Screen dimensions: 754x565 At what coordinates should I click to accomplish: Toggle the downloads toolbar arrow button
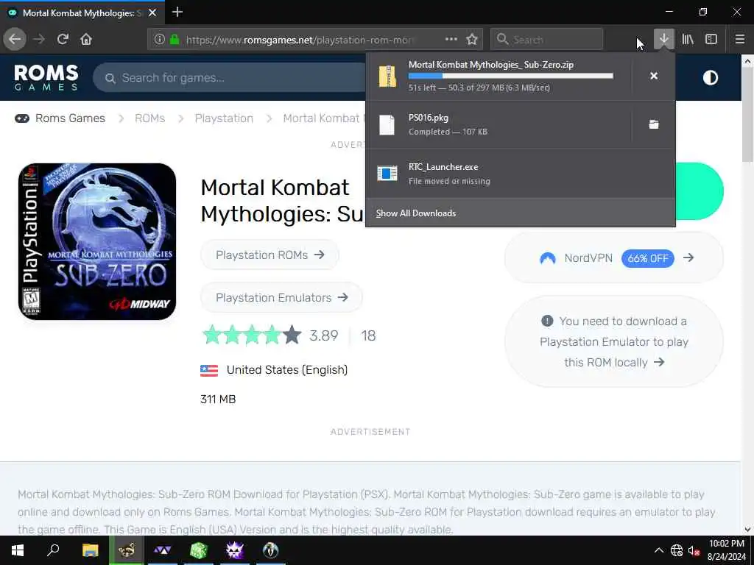point(663,40)
